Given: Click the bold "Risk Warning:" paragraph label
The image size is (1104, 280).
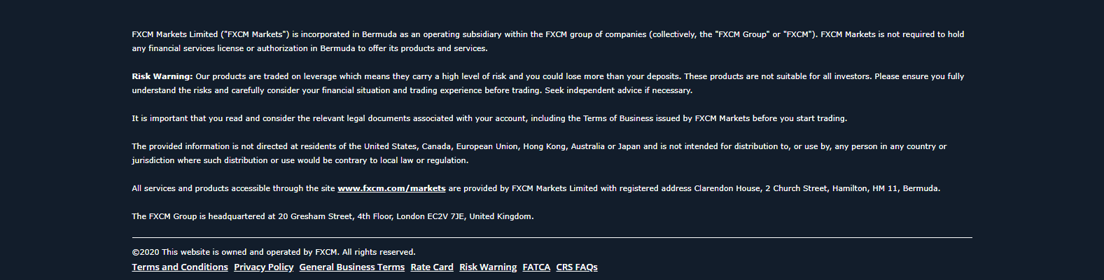Looking at the screenshot, I should point(162,76).
